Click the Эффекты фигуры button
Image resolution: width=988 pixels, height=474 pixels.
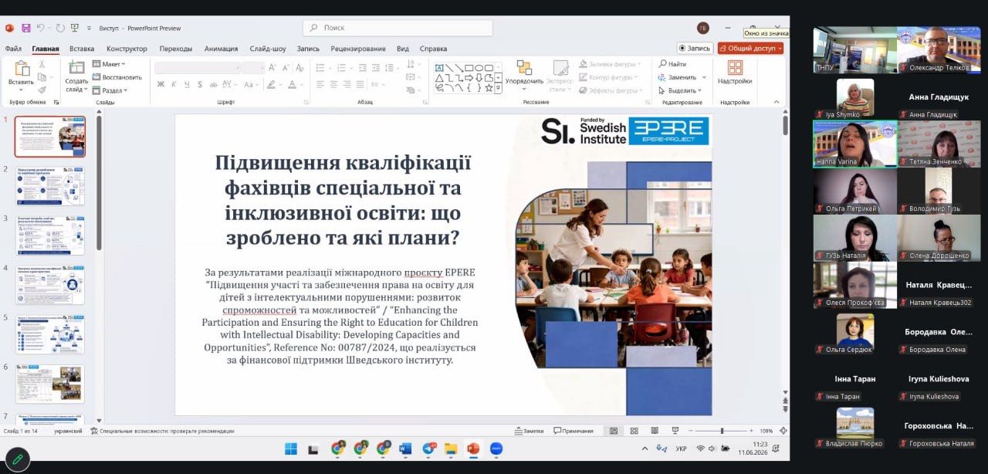pyautogui.click(x=610, y=90)
